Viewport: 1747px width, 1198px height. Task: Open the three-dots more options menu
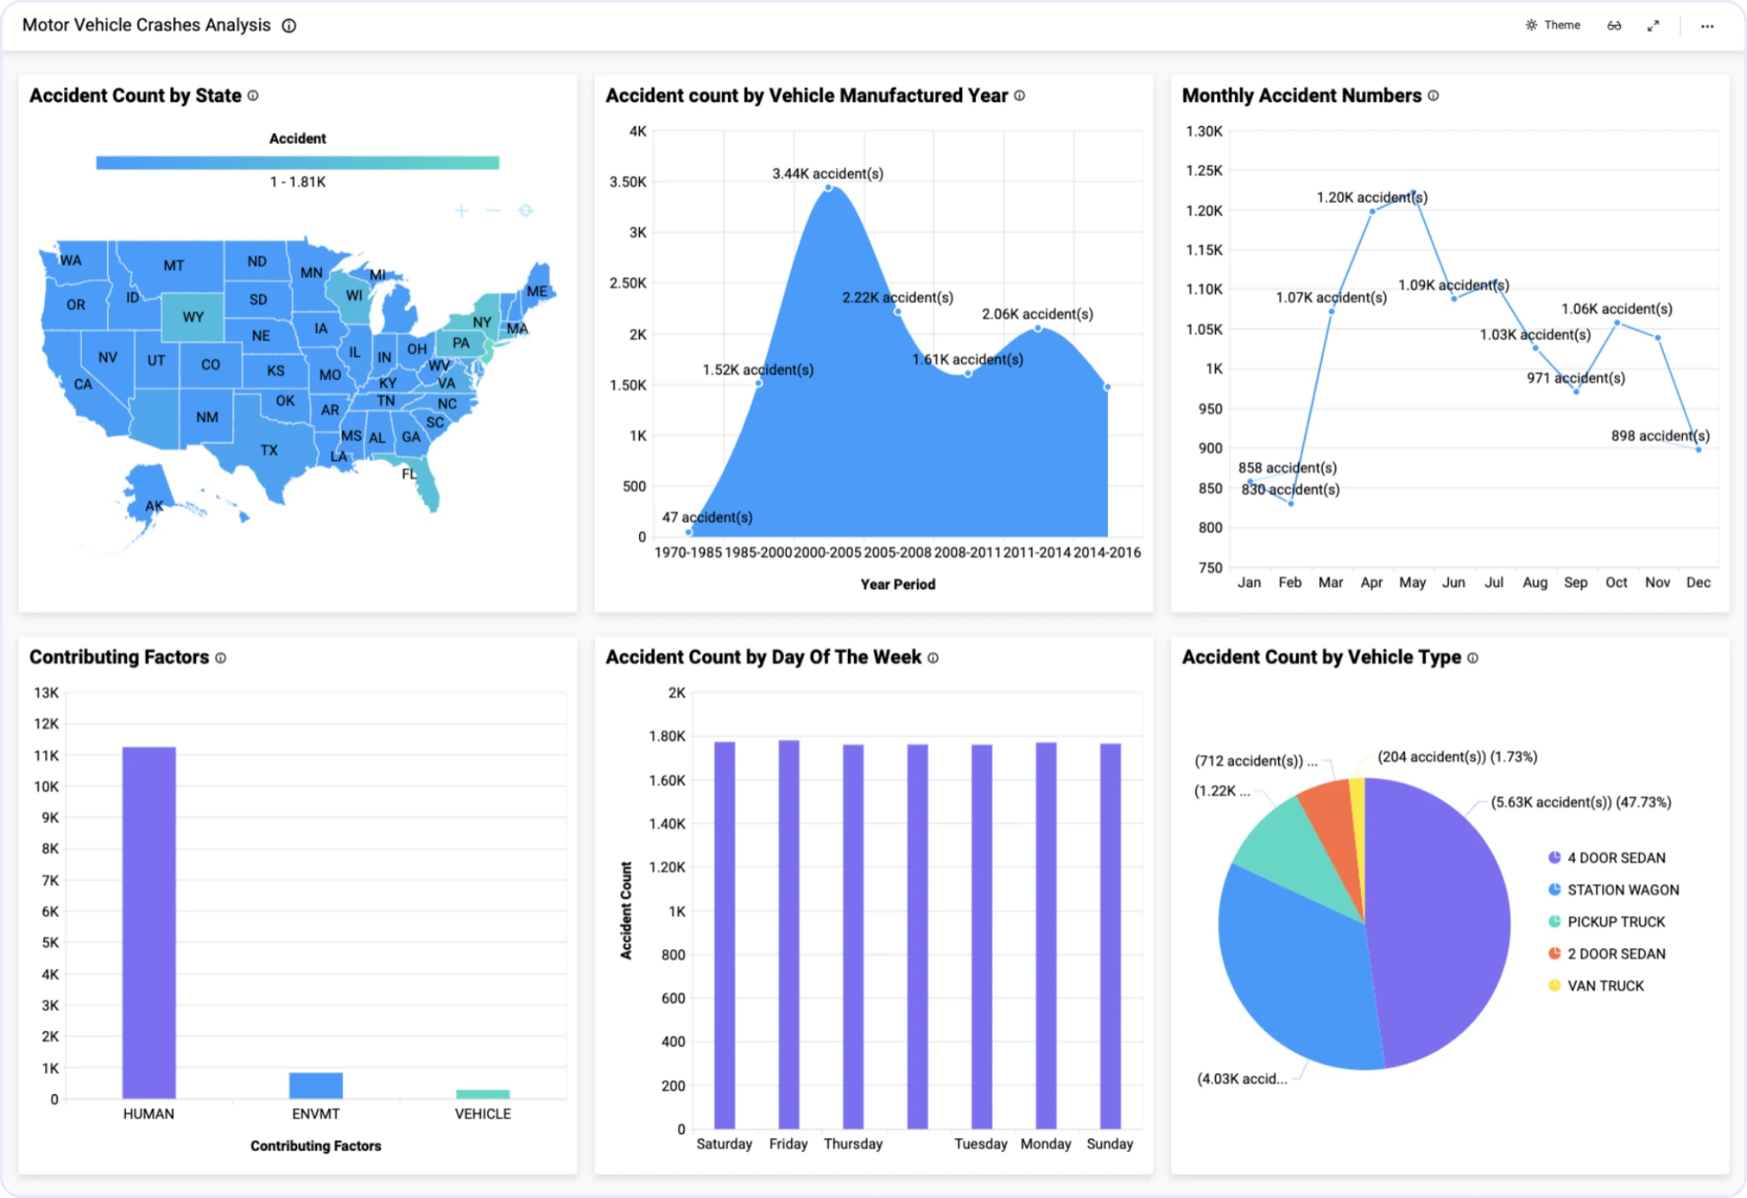click(x=1707, y=26)
